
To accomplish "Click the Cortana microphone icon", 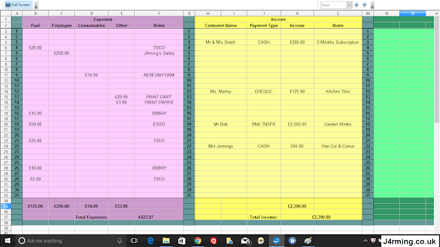I will [120, 241].
